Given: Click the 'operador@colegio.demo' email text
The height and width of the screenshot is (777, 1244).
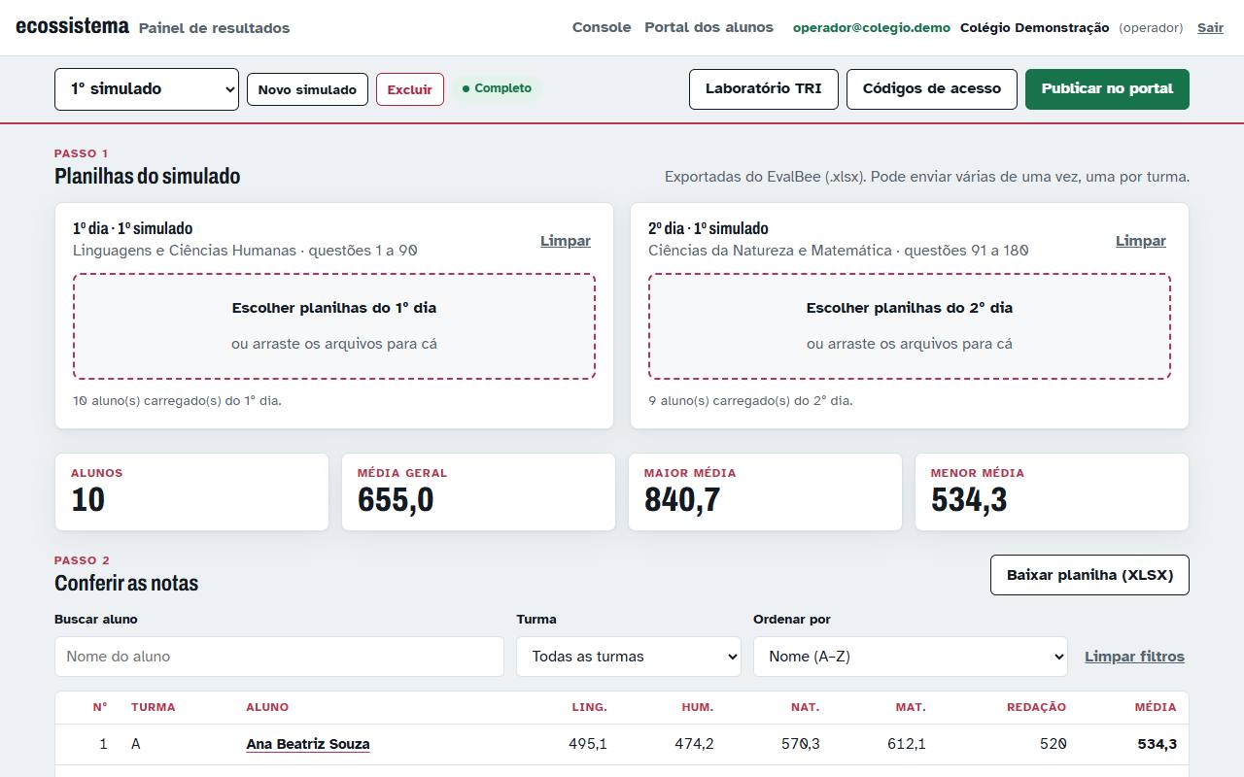Looking at the screenshot, I should (872, 27).
